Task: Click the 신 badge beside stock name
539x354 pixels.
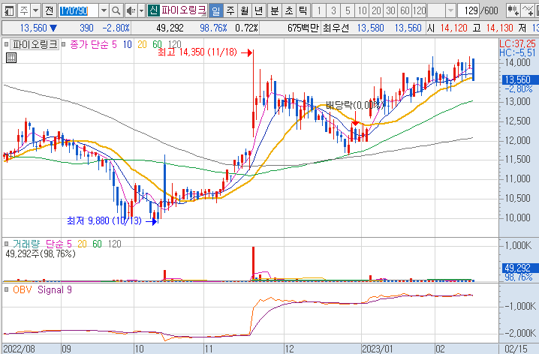Action: point(153,10)
